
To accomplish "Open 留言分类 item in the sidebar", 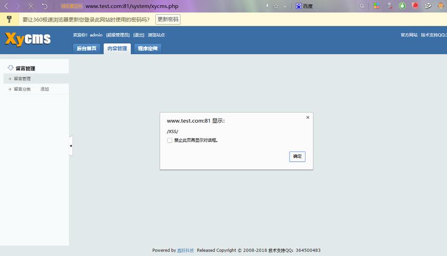I will pyautogui.click(x=22, y=89).
